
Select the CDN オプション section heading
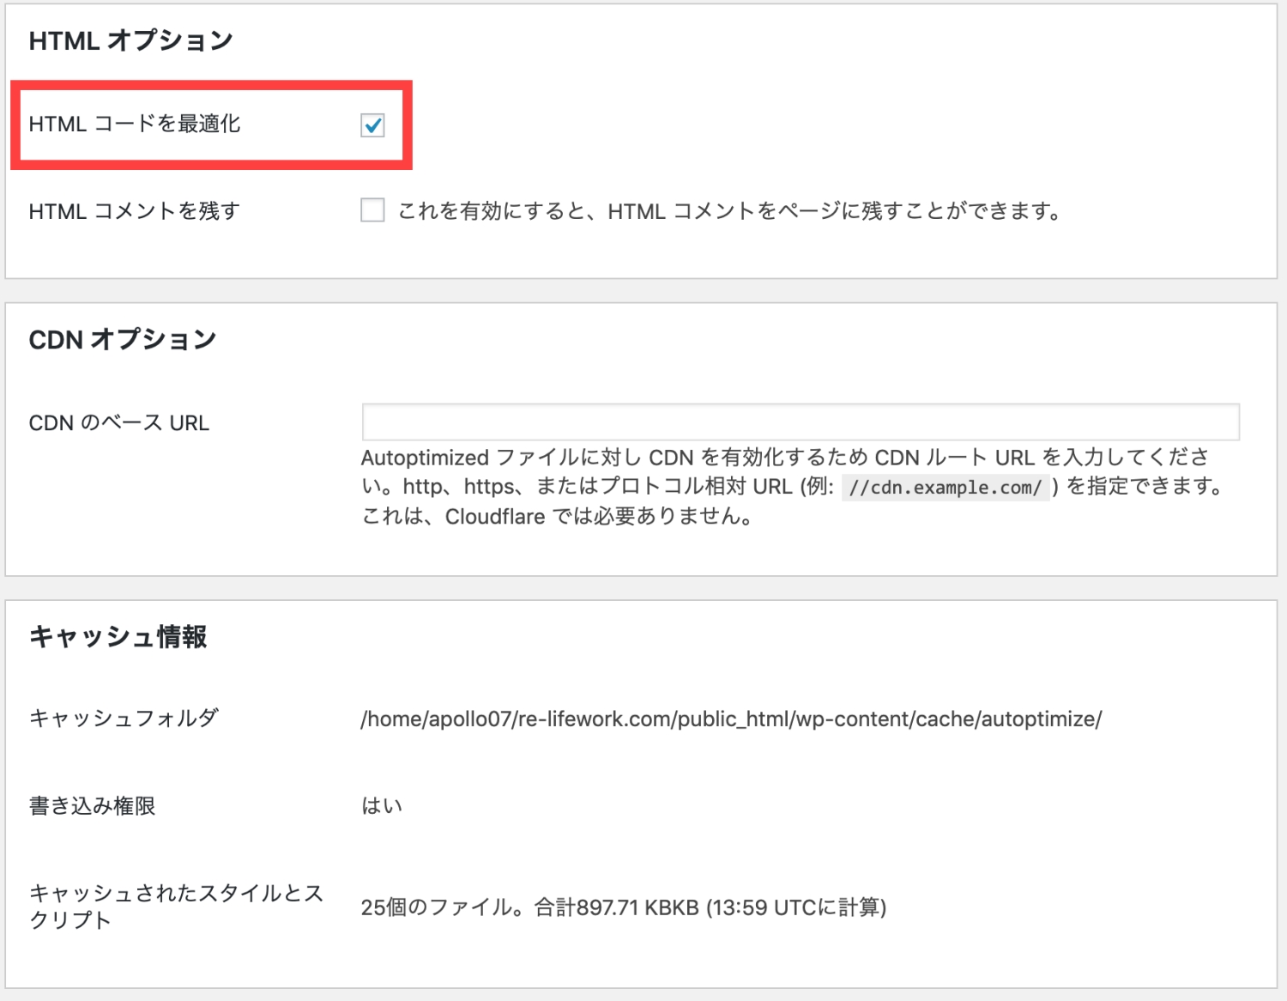pos(123,339)
